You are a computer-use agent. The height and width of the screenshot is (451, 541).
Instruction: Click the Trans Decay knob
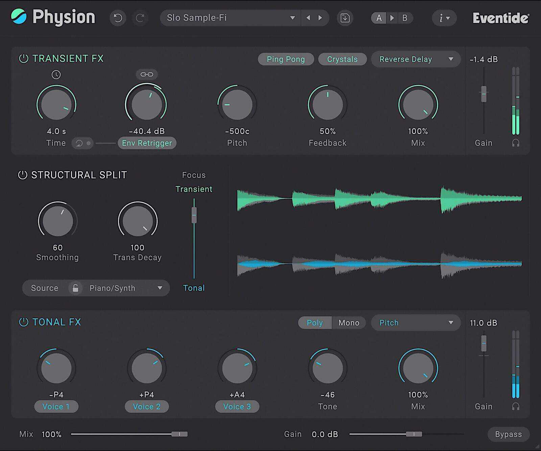pos(138,221)
